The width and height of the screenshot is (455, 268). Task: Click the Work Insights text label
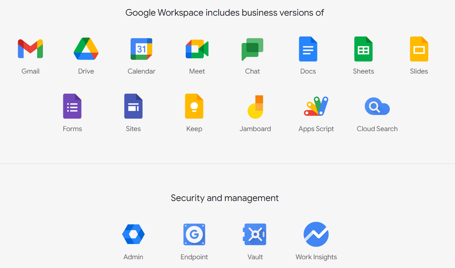316,257
